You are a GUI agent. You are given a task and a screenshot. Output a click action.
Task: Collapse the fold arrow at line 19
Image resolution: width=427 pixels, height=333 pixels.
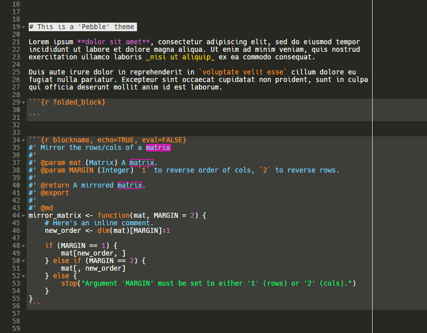[24, 27]
